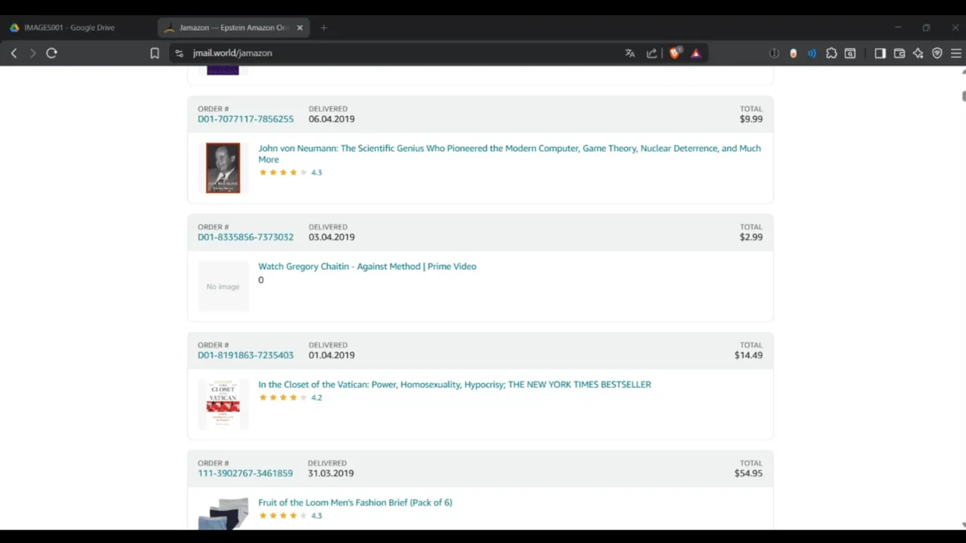Open the Watch Gregory Chaitin Against Method link
This screenshot has height=543, width=966.
coord(367,266)
